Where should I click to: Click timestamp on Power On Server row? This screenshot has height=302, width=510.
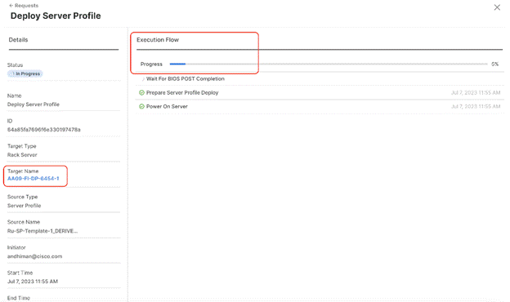476,106
